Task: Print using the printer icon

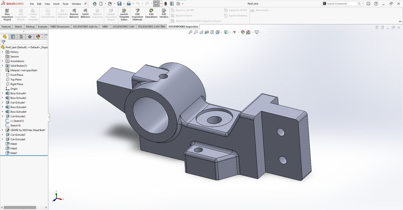Action: (x=129, y=4)
